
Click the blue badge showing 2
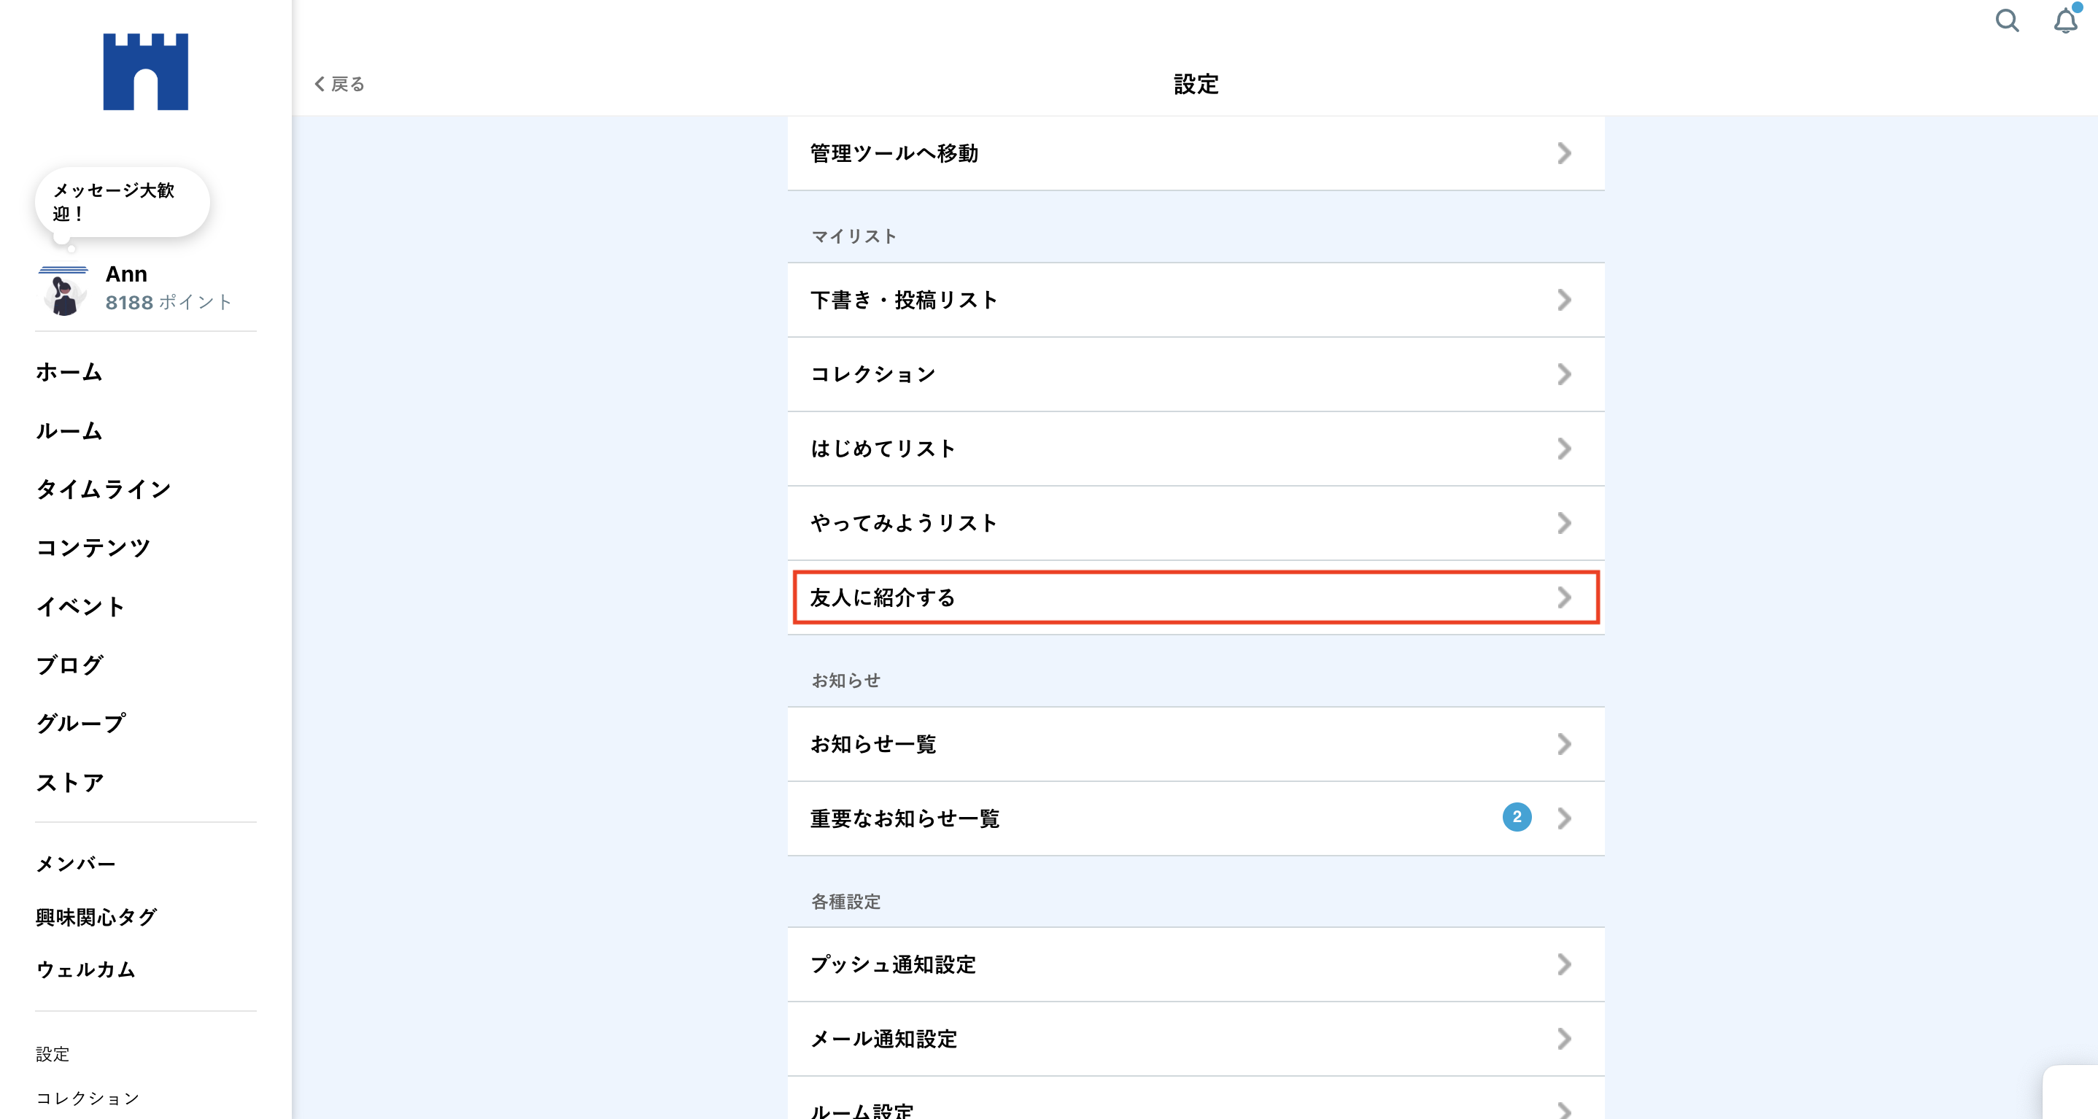click(1517, 817)
